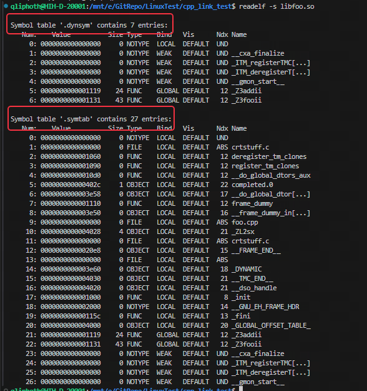Click the terminal cursor block at bottom

240,388
